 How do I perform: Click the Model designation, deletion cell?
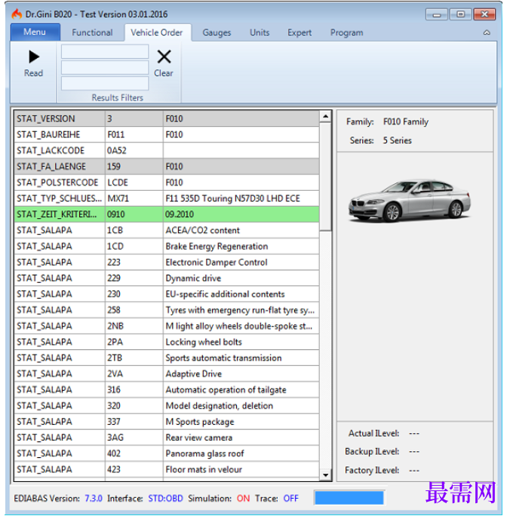[241, 406]
